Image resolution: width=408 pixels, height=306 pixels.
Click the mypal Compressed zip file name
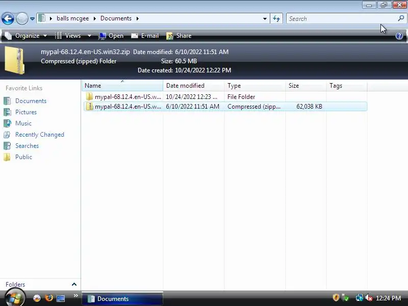(x=128, y=107)
